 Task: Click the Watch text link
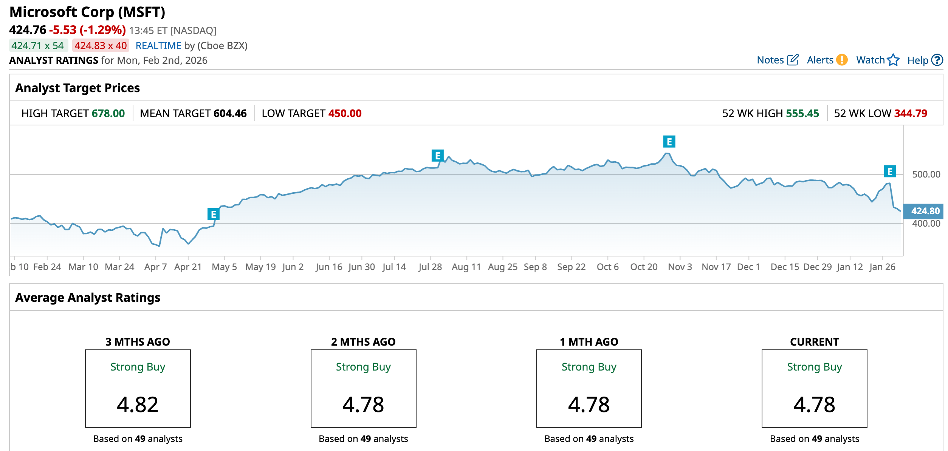870,60
